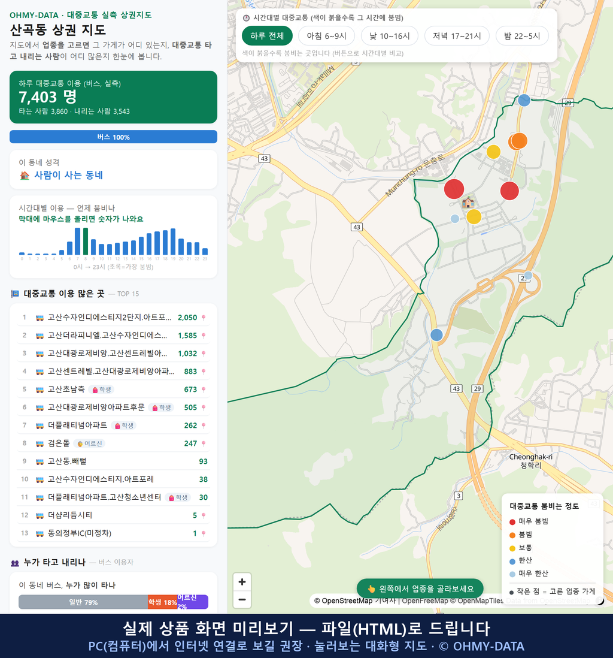Click the 왼쪽에서 업종을 골라보세요 button
This screenshot has width=613, height=658.
[x=420, y=588]
